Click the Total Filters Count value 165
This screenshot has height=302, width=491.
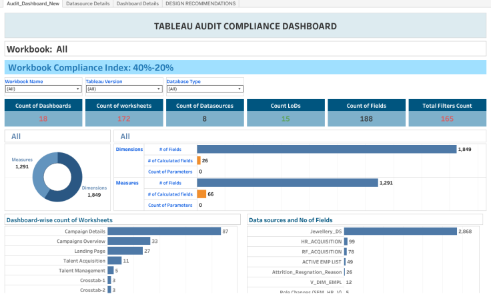[447, 119]
